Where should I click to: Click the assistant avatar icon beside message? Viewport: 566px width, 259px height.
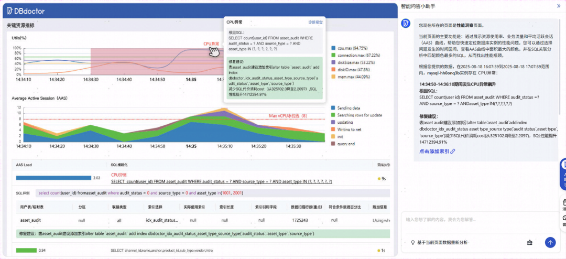pos(407,24)
